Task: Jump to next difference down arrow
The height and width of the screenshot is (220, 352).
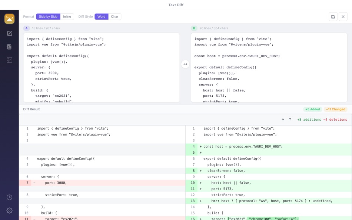Action: [283, 119]
